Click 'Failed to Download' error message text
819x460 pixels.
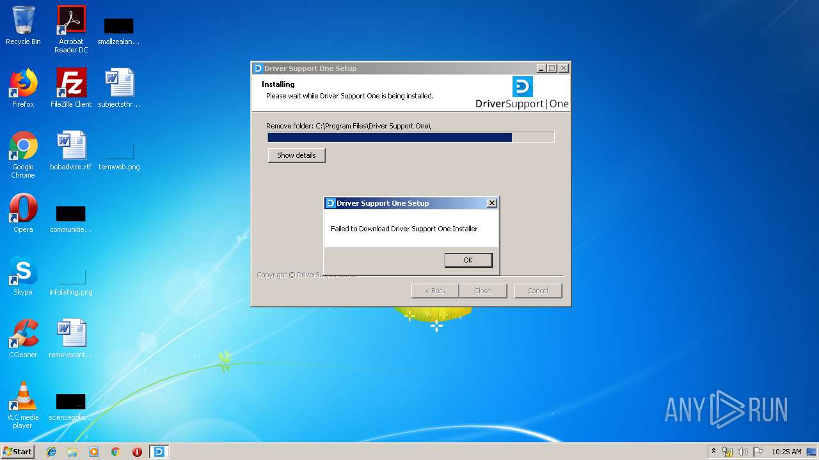[404, 229]
